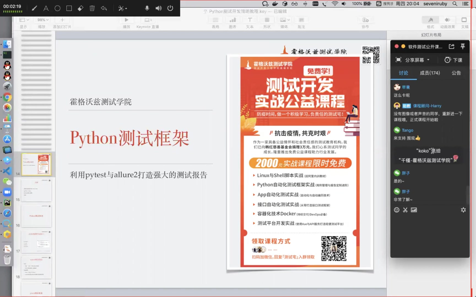Open the App Store from the dock

[x=7, y=139]
